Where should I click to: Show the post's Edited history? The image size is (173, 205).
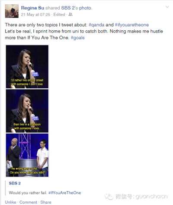(59, 14)
